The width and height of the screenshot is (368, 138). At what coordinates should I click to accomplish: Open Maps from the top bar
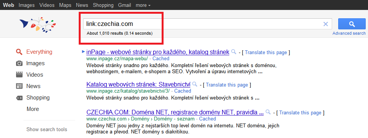pos(65,5)
